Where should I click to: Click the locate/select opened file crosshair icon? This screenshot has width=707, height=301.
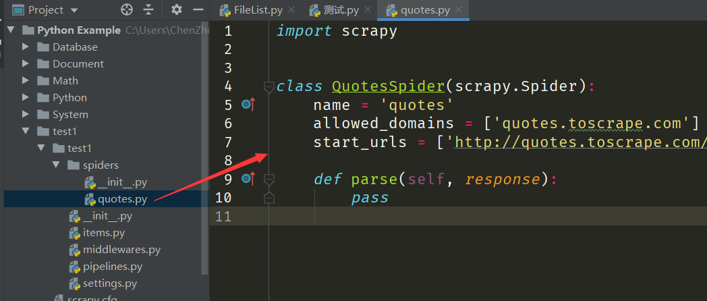(x=127, y=9)
